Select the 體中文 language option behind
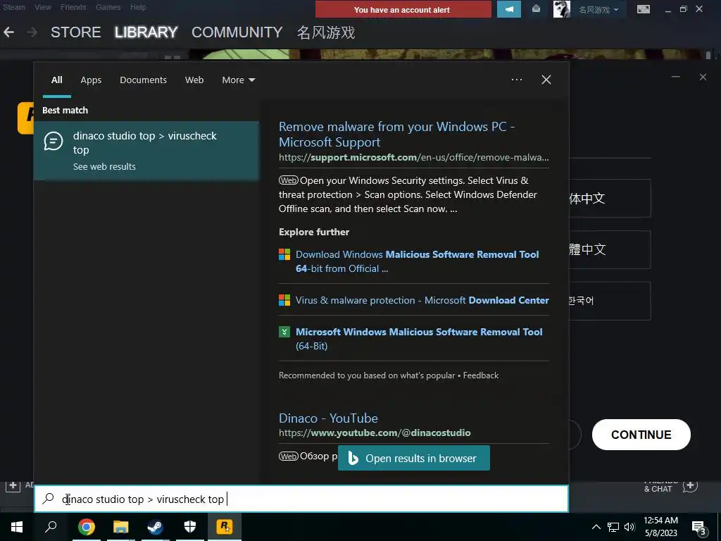 [x=610, y=250]
